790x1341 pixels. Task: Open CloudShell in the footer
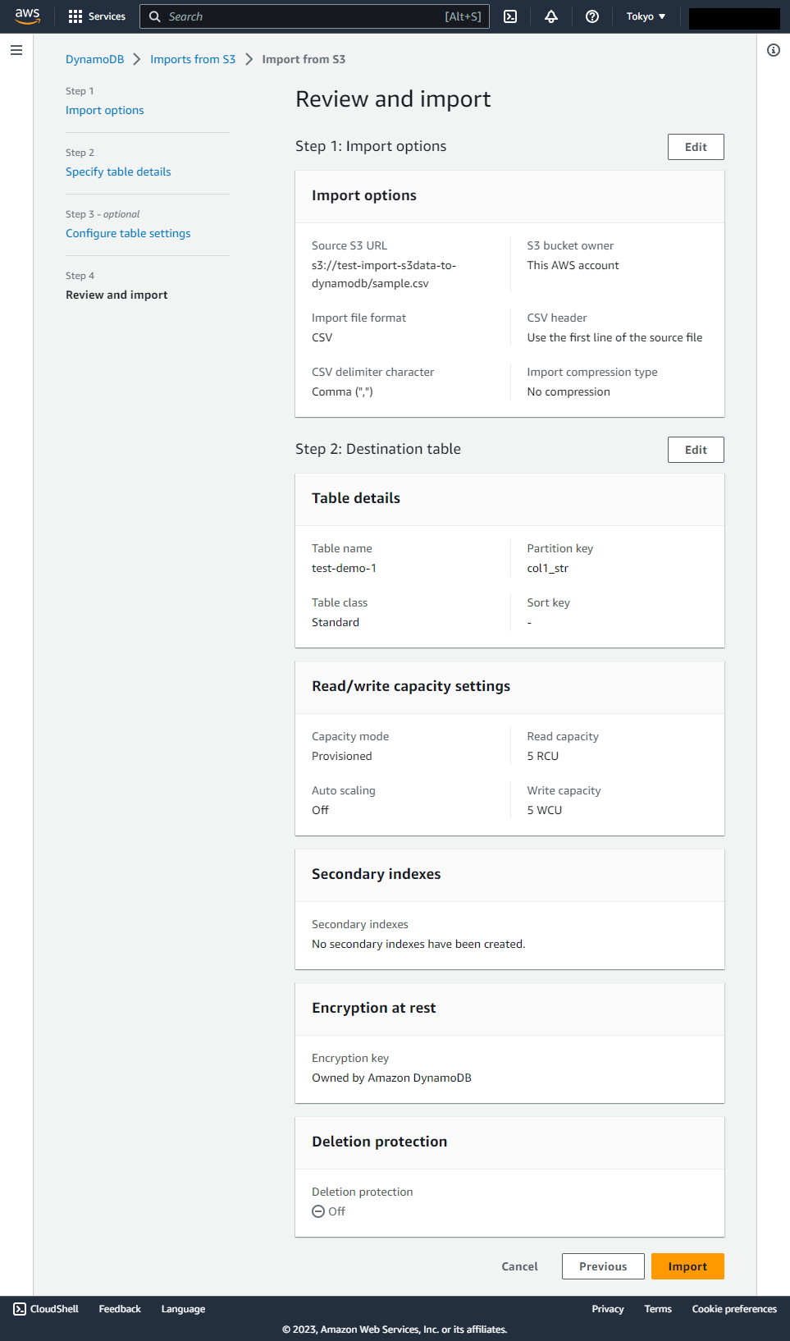[x=46, y=1309]
